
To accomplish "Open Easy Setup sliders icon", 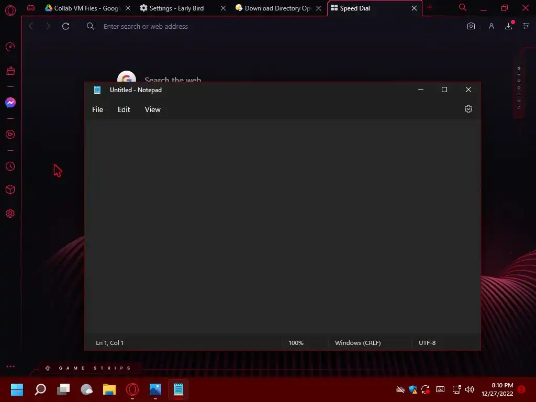I will [x=526, y=26].
